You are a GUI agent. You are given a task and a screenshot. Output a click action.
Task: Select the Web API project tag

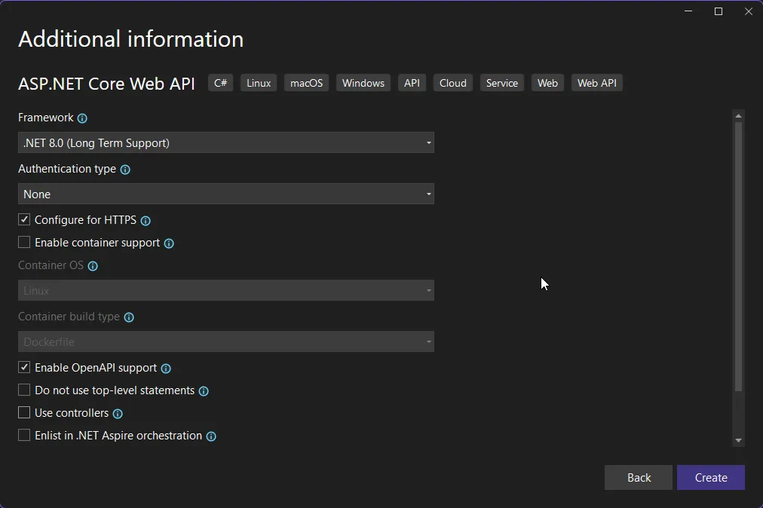[596, 83]
